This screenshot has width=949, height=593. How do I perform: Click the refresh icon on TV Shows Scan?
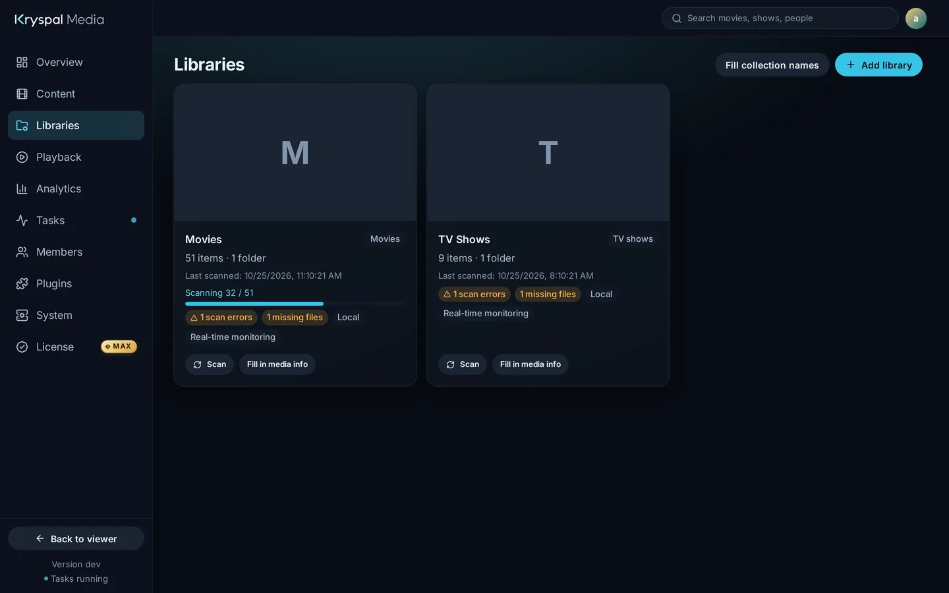[x=450, y=364]
